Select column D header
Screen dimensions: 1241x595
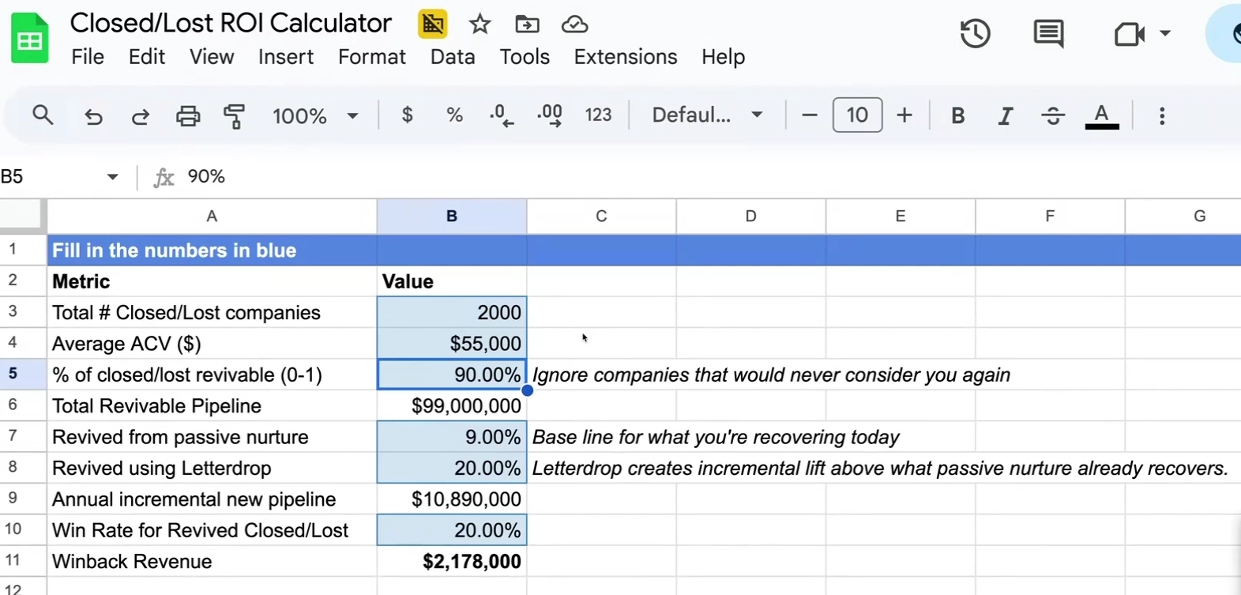point(750,216)
